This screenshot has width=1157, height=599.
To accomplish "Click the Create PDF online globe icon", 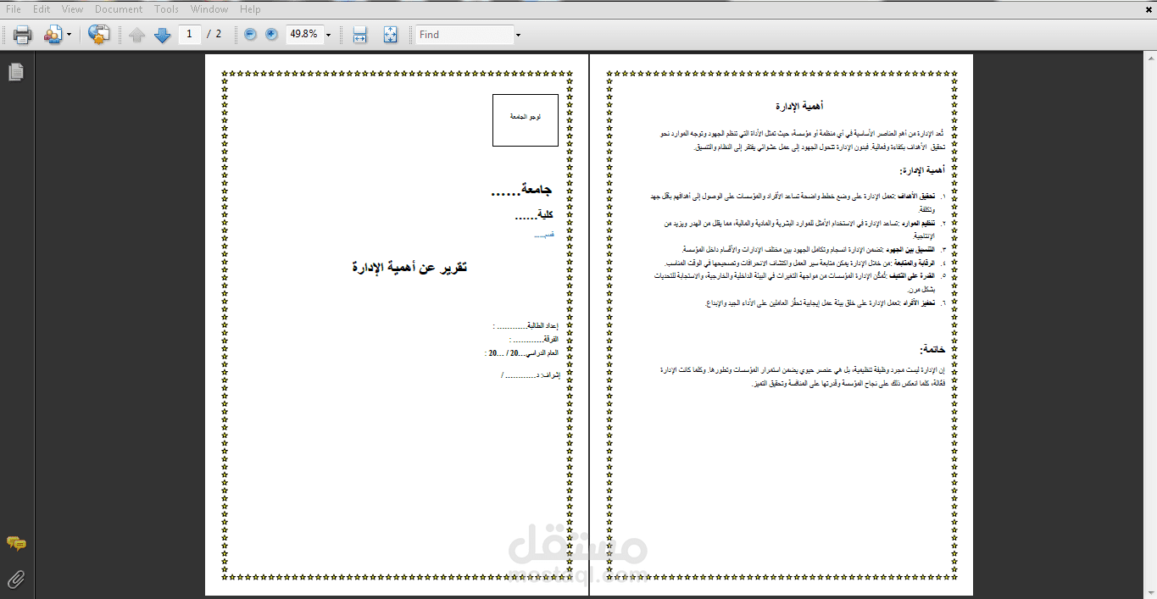I will click(x=99, y=35).
